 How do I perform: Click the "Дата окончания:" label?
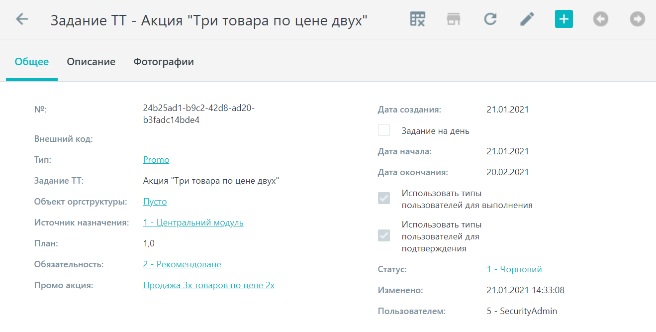point(413,172)
